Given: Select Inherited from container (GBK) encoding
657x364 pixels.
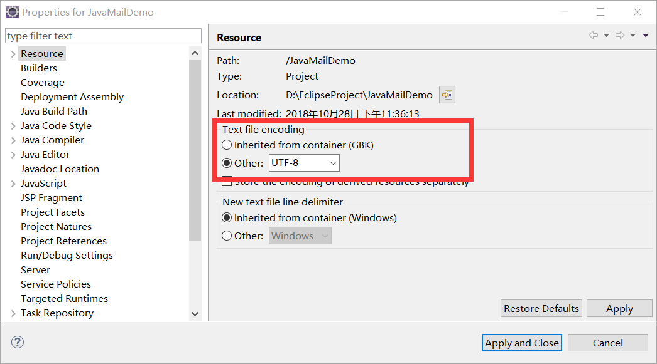Looking at the screenshot, I should click(227, 145).
